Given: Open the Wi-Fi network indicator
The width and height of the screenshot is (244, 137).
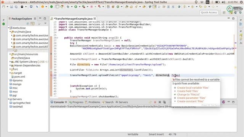Looking at the screenshot, I should [x=202, y=2].
